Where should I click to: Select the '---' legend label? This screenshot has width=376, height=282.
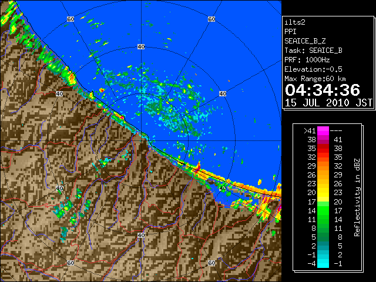click(x=336, y=131)
